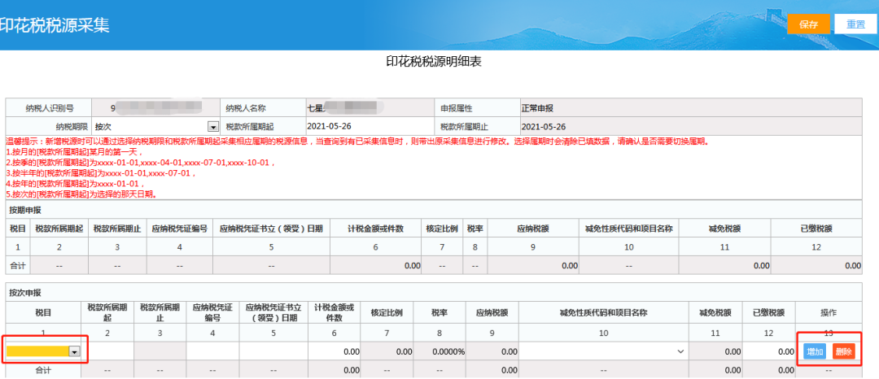Click the 合计 label in 按期申报 table
The width and height of the screenshot is (879, 379).
tap(18, 265)
